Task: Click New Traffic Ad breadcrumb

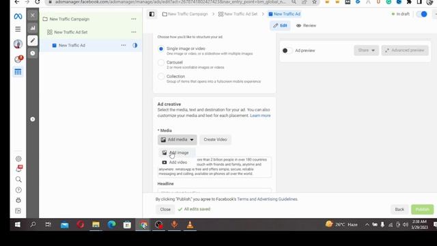Action: tap(284, 14)
